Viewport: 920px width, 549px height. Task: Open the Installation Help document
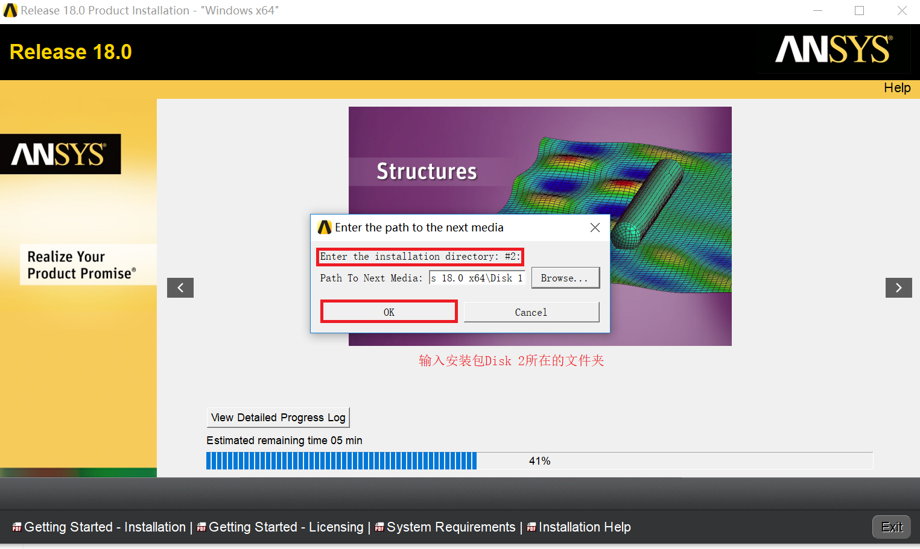click(585, 527)
